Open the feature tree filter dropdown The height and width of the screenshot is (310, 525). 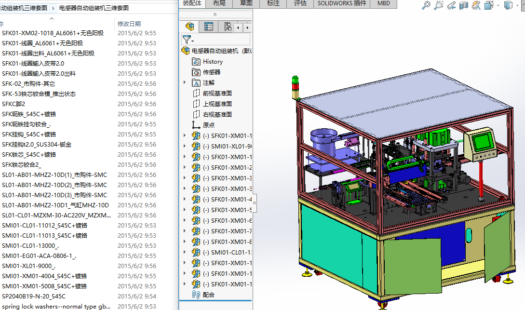point(188,40)
